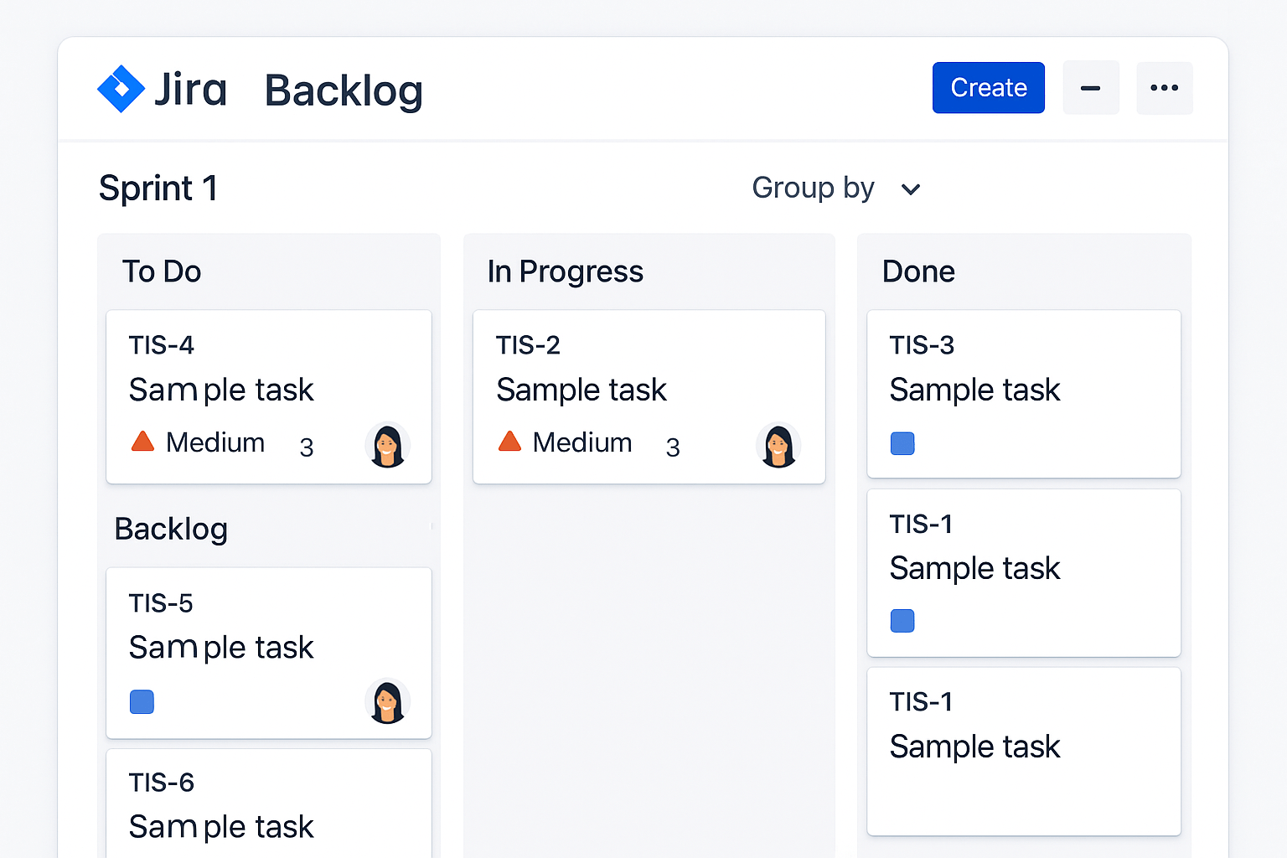Open the TIS-1 card without a blue square

coord(1024,752)
